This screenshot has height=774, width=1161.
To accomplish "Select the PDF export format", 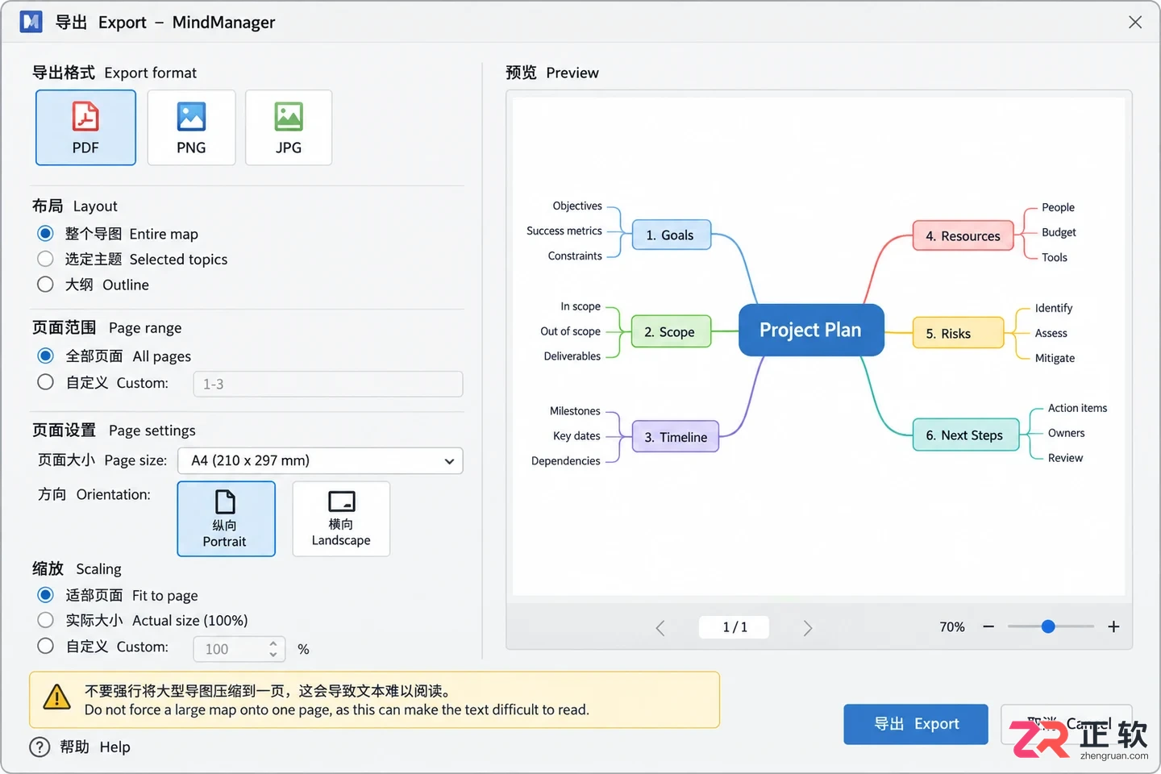I will point(85,127).
